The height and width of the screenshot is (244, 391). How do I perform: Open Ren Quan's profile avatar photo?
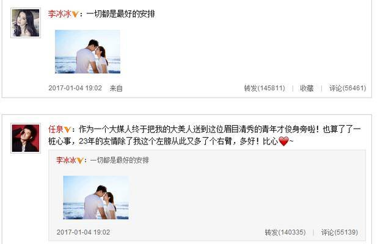26,138
